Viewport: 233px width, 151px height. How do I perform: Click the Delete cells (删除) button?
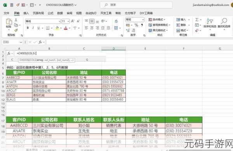pos(183,25)
